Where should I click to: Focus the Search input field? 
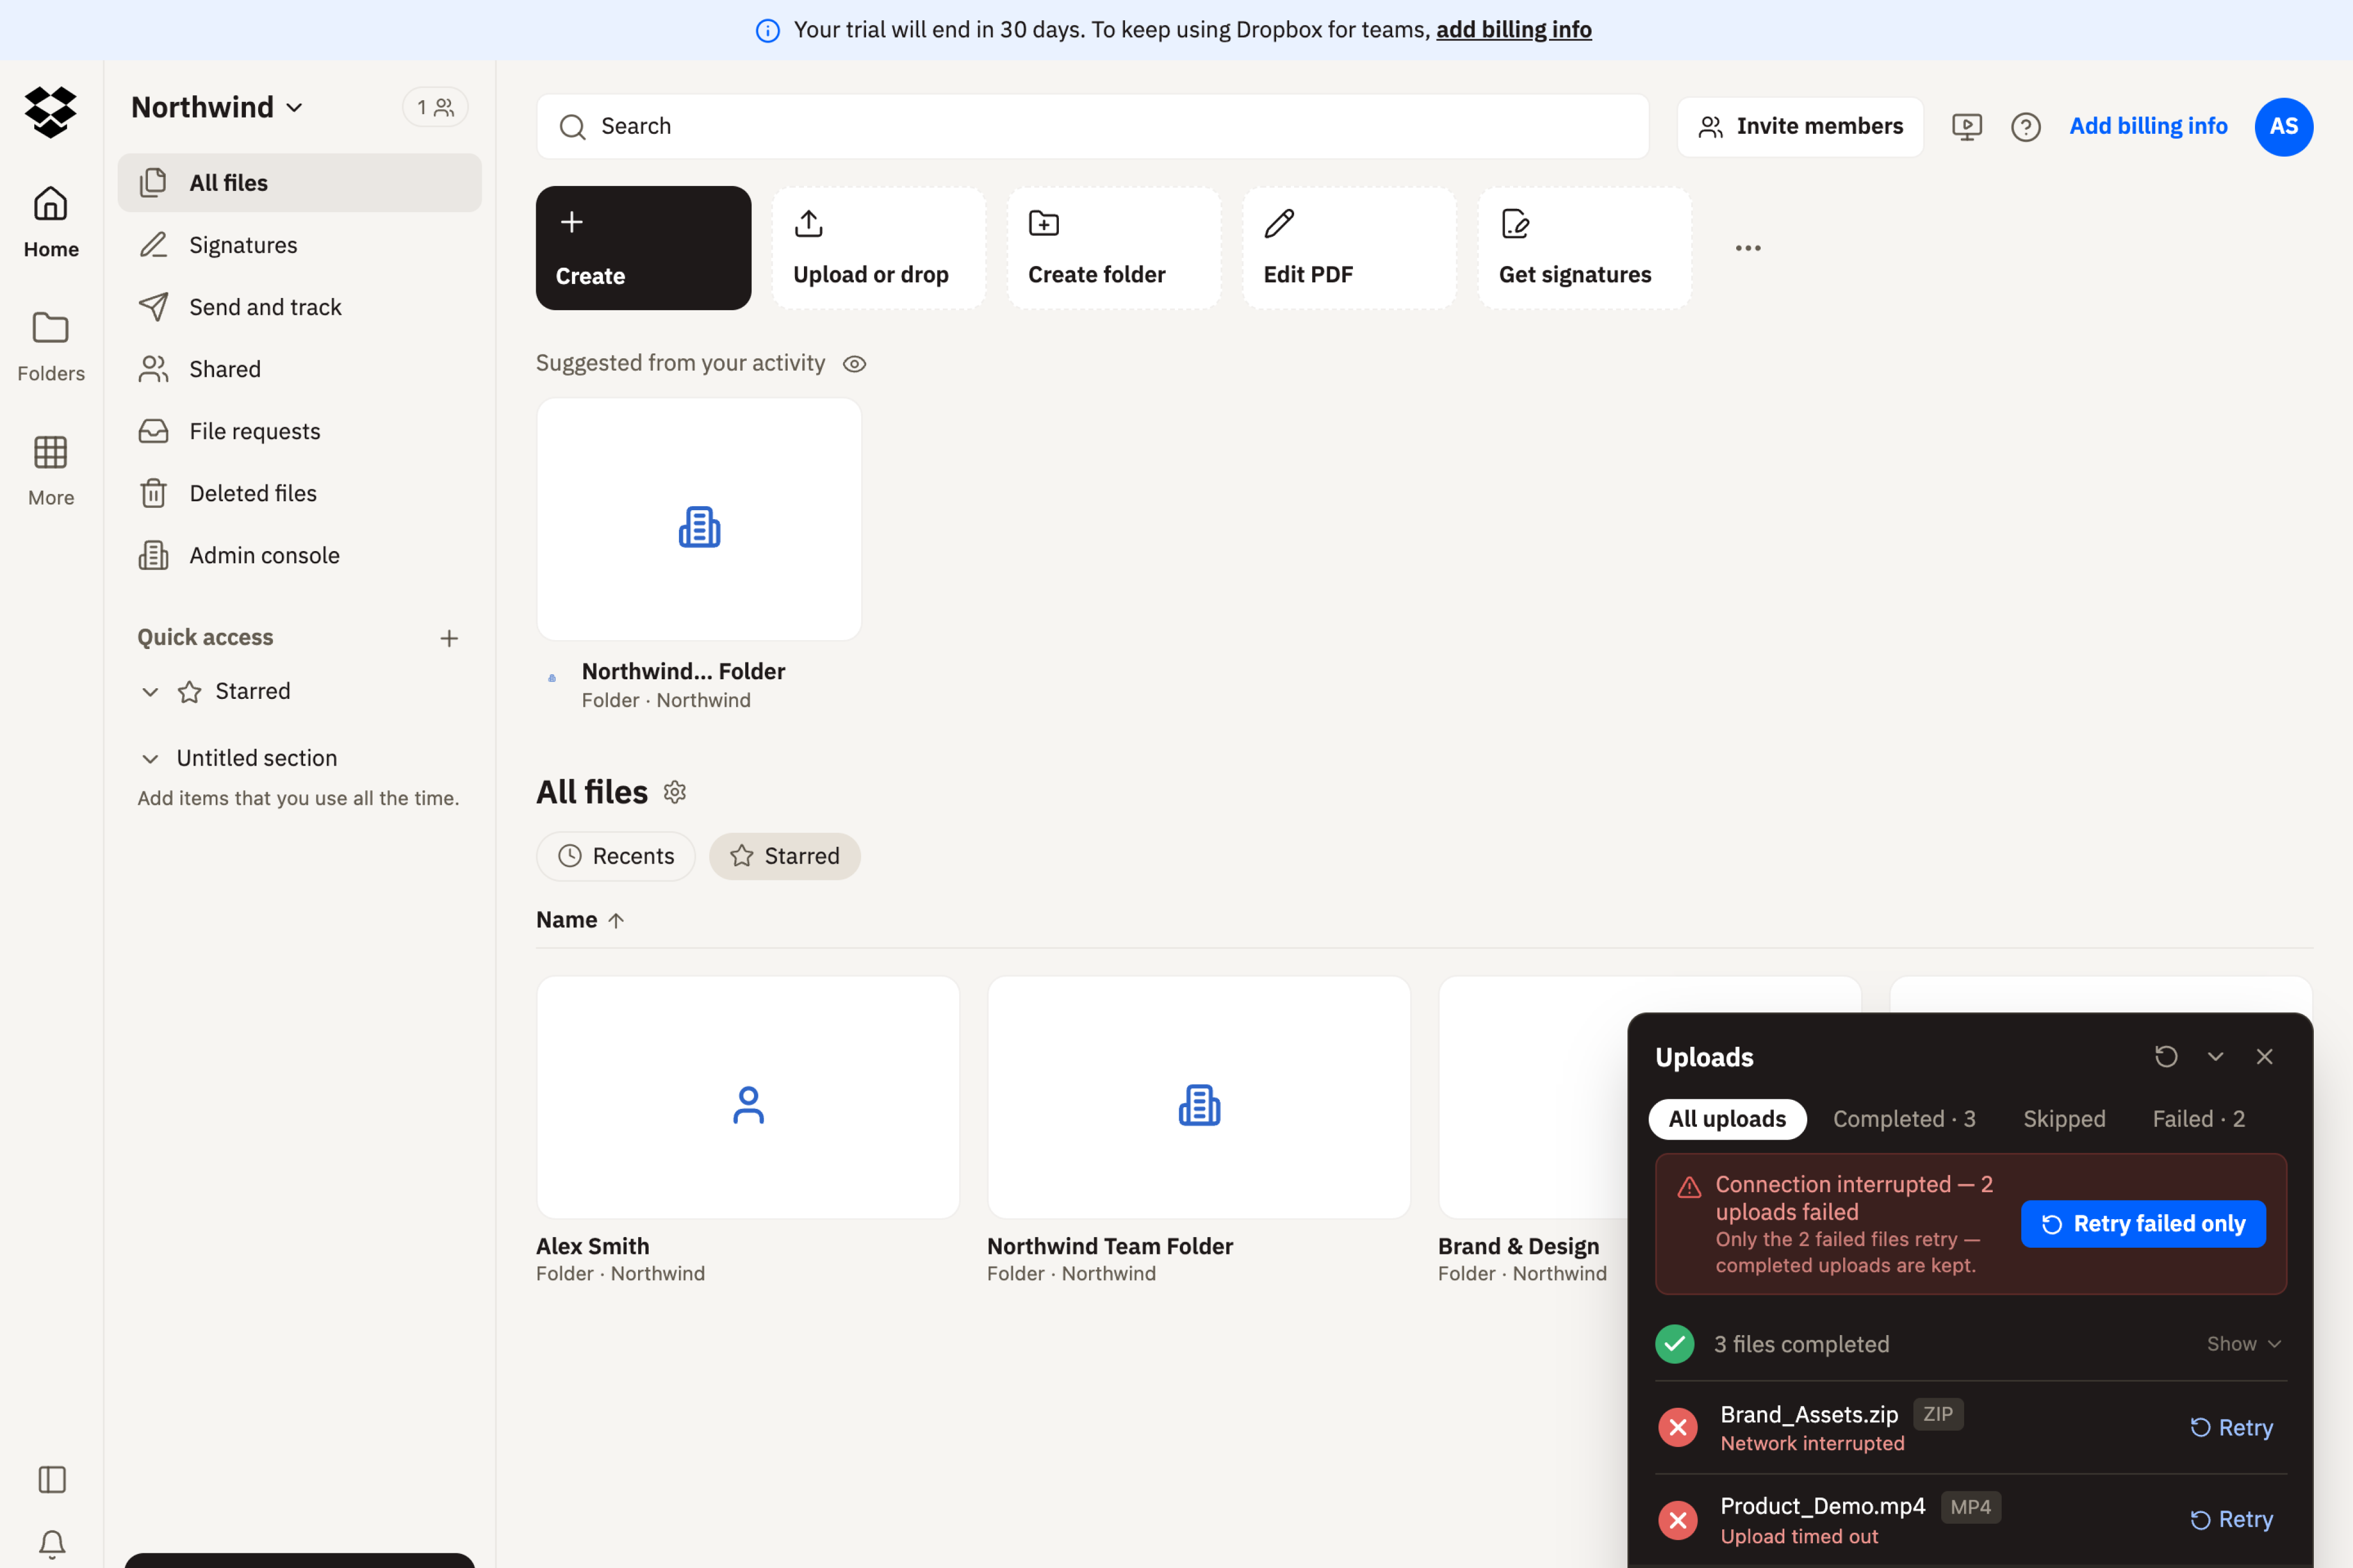coord(1092,127)
